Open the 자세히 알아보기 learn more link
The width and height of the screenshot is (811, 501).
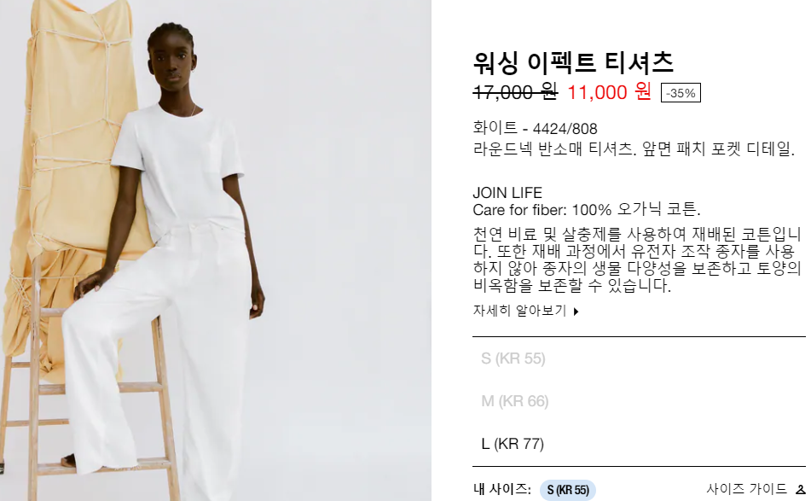coord(520,311)
